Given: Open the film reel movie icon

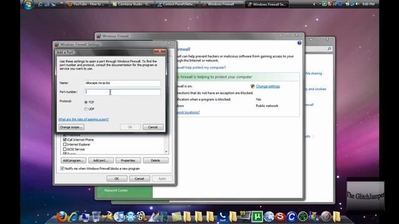Looking at the screenshot, I should tap(142, 217).
